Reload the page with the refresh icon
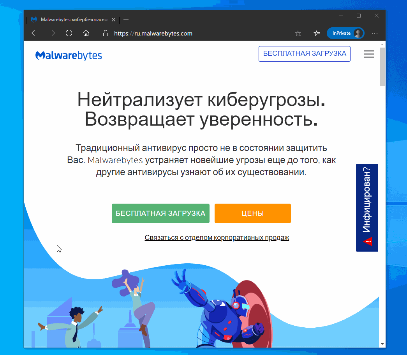Image resolution: width=407 pixels, height=355 pixels. tap(69, 33)
